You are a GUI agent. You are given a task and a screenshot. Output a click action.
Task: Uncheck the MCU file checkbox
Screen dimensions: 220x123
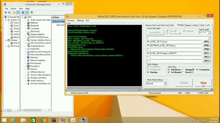148,41
